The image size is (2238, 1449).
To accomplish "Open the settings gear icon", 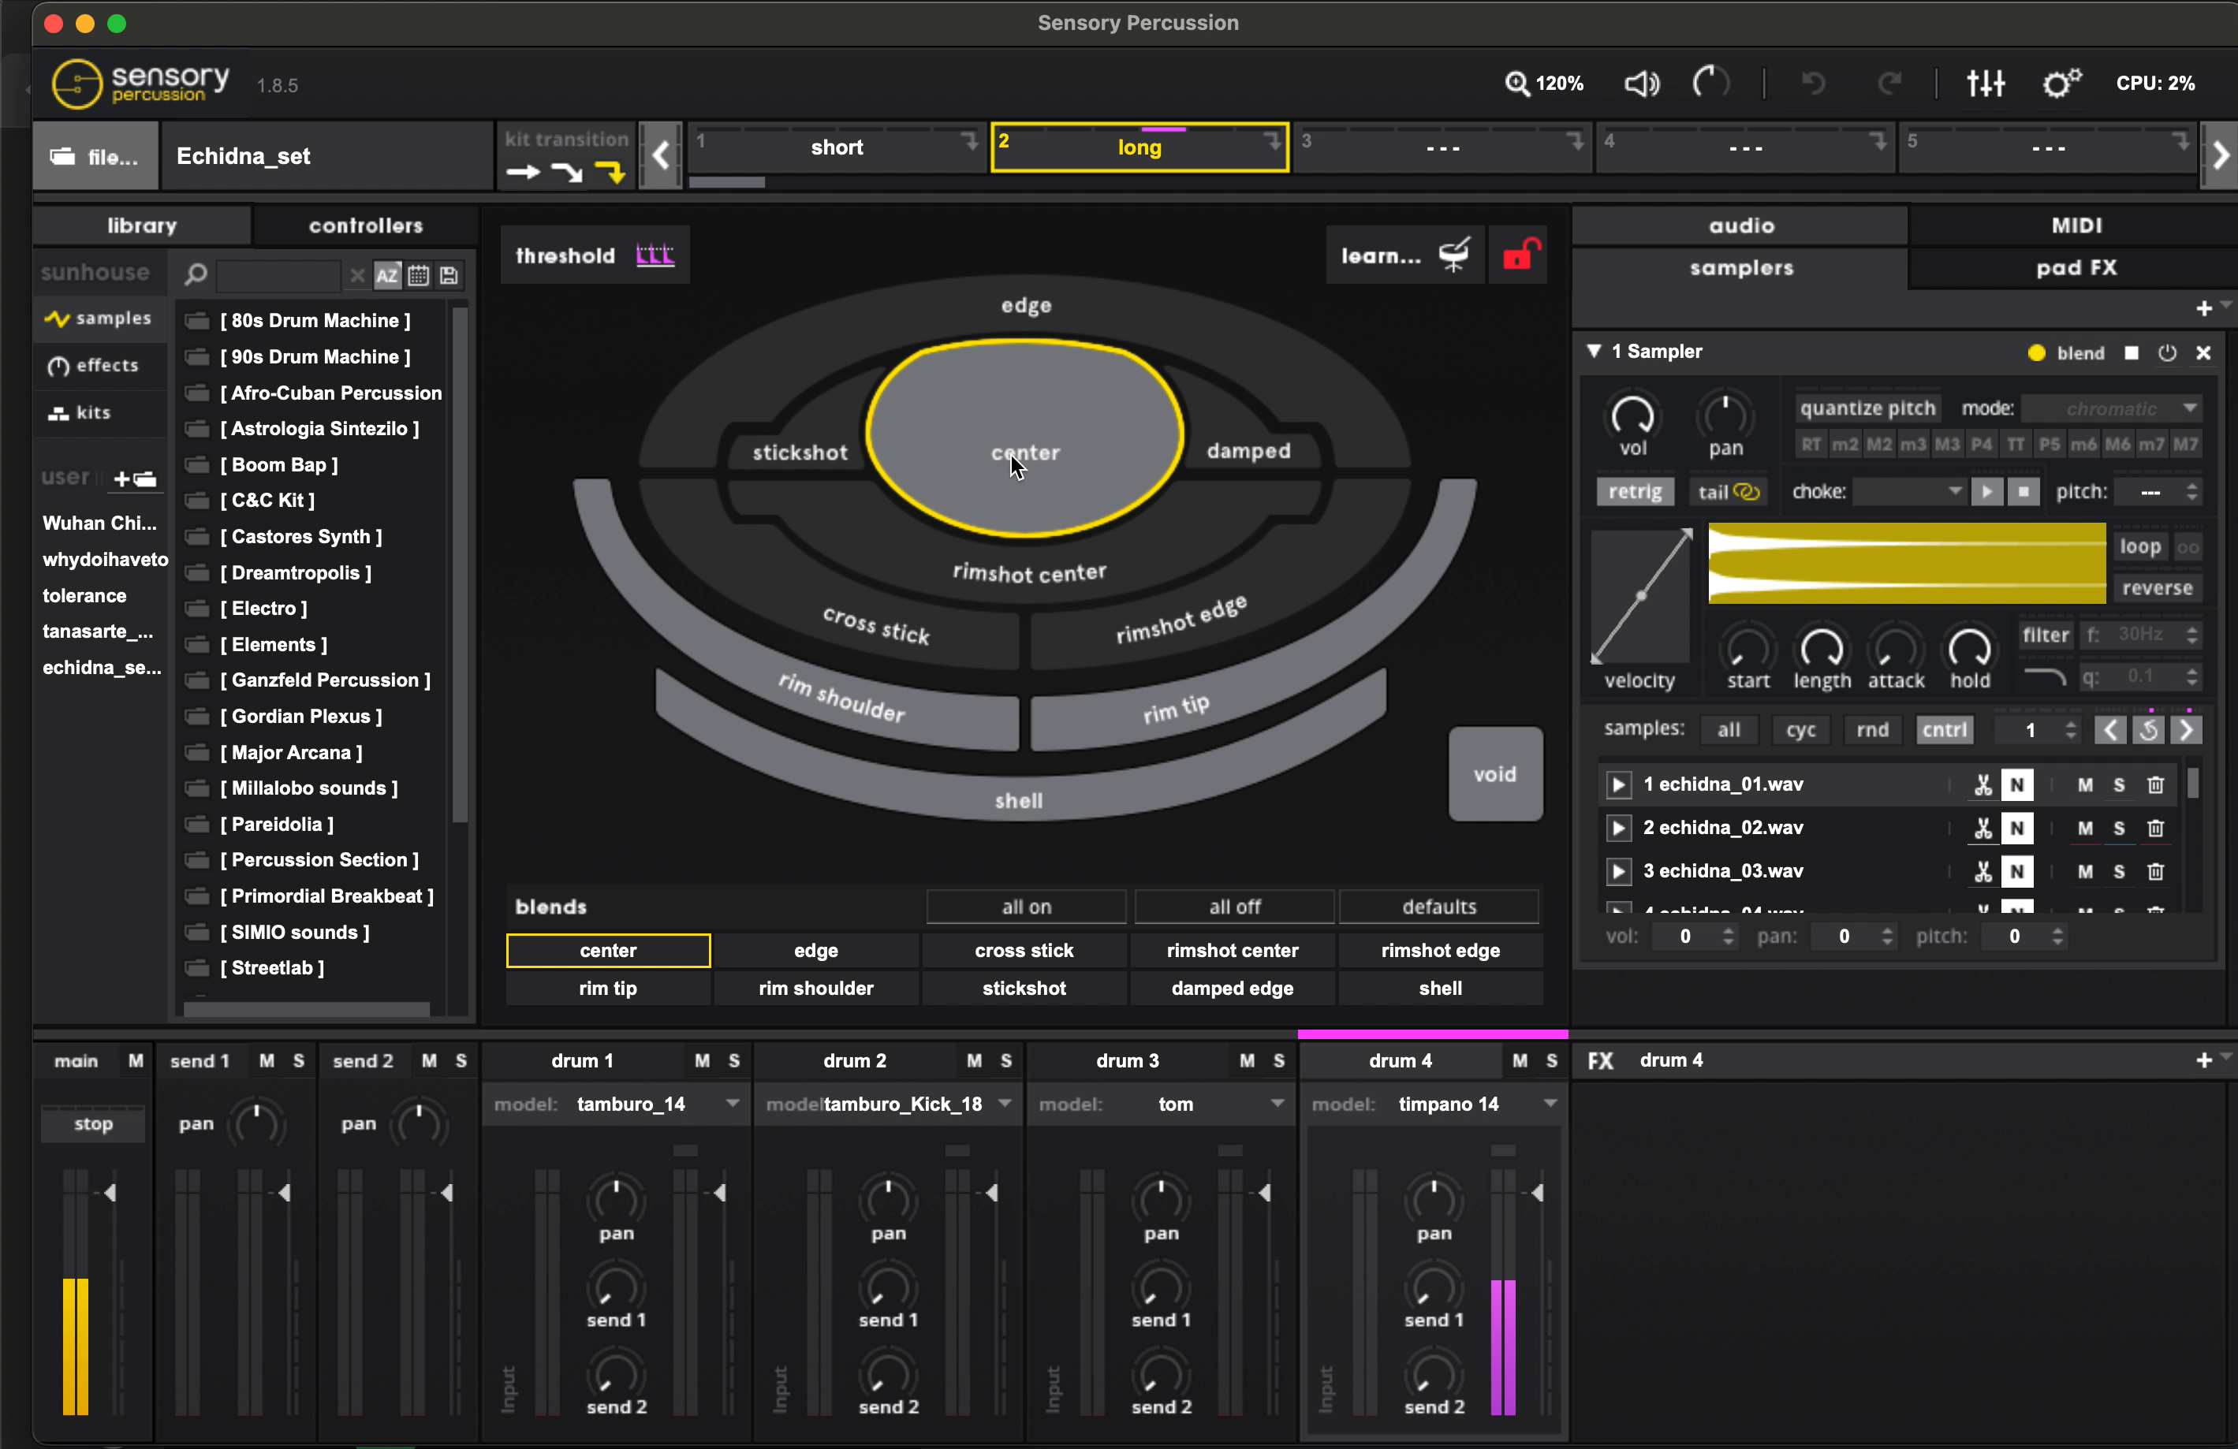I will pyautogui.click(x=2061, y=84).
